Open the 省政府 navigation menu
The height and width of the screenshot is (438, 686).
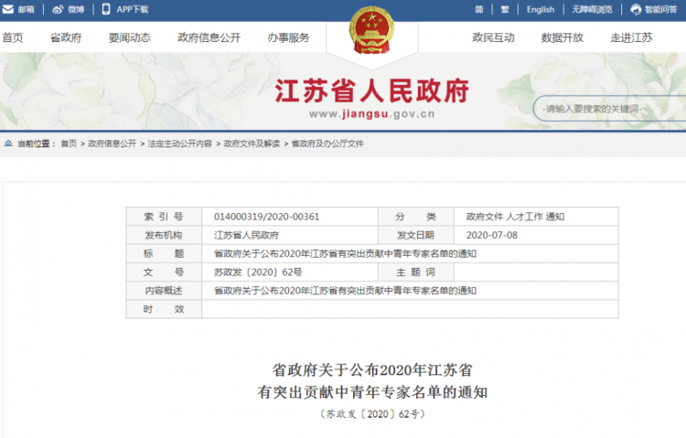point(65,38)
